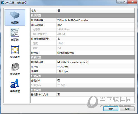
Task: Toggle 分割文件 value 否
Action: pyautogui.click(x=58, y=81)
